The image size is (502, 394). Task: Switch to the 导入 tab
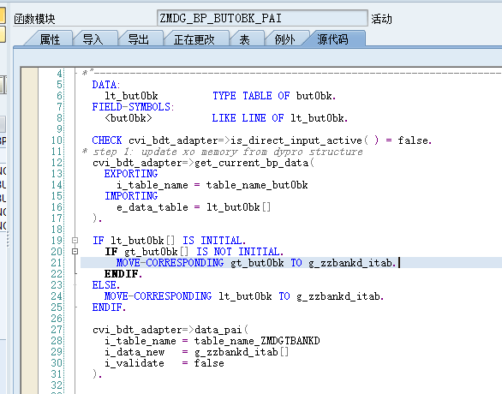click(x=93, y=39)
